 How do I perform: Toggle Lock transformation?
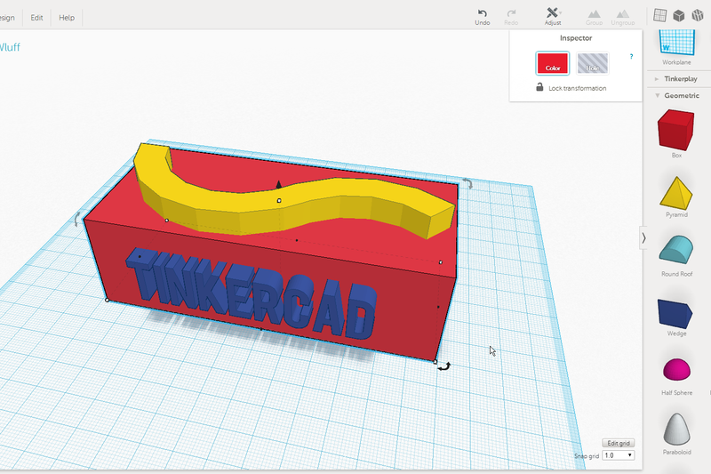[x=571, y=87]
